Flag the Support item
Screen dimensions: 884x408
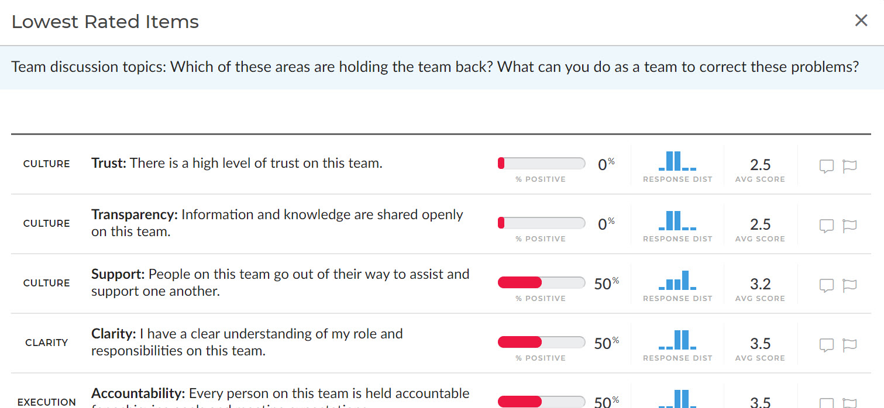coord(849,286)
